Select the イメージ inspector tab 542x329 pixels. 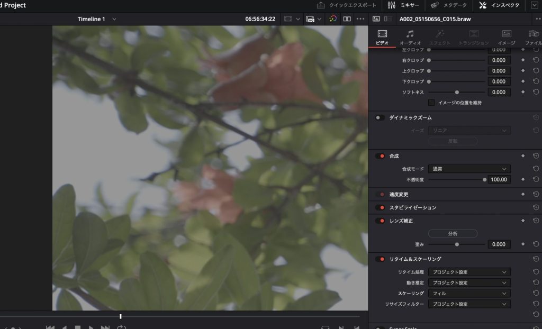[507, 38]
